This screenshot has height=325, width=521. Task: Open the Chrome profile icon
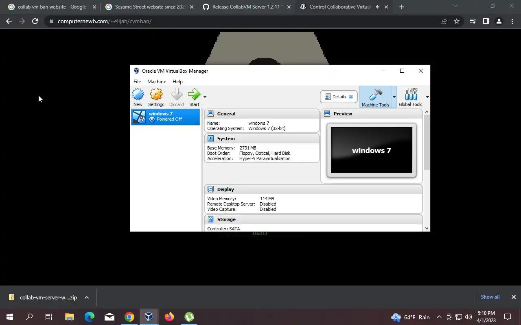tap(499, 22)
